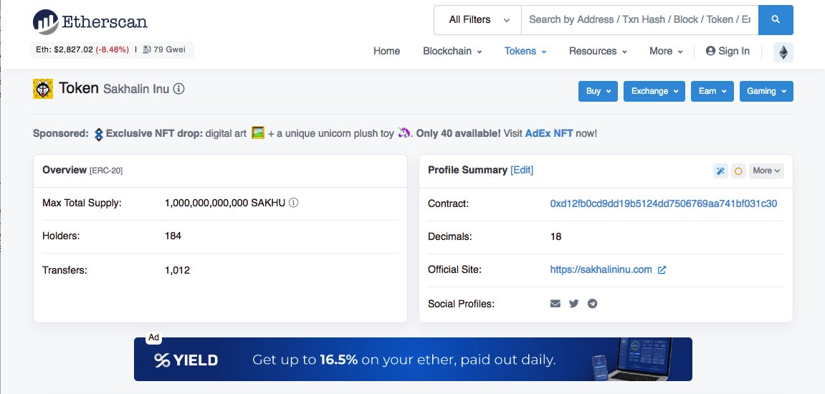Image resolution: width=825 pixels, height=394 pixels.
Task: Expand the Tokens menu
Action: tap(525, 51)
